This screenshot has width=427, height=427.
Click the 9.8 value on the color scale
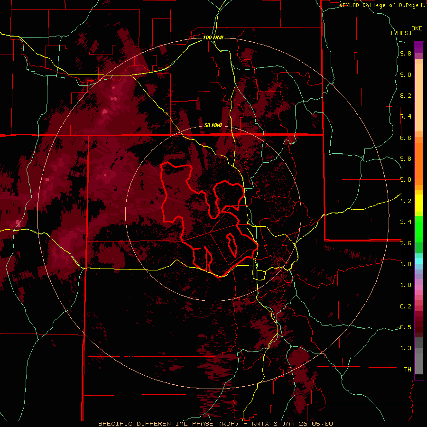(x=406, y=54)
